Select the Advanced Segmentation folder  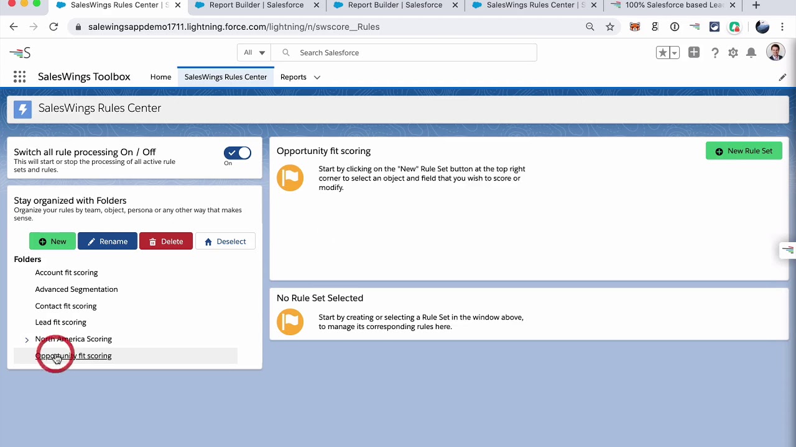(x=76, y=289)
